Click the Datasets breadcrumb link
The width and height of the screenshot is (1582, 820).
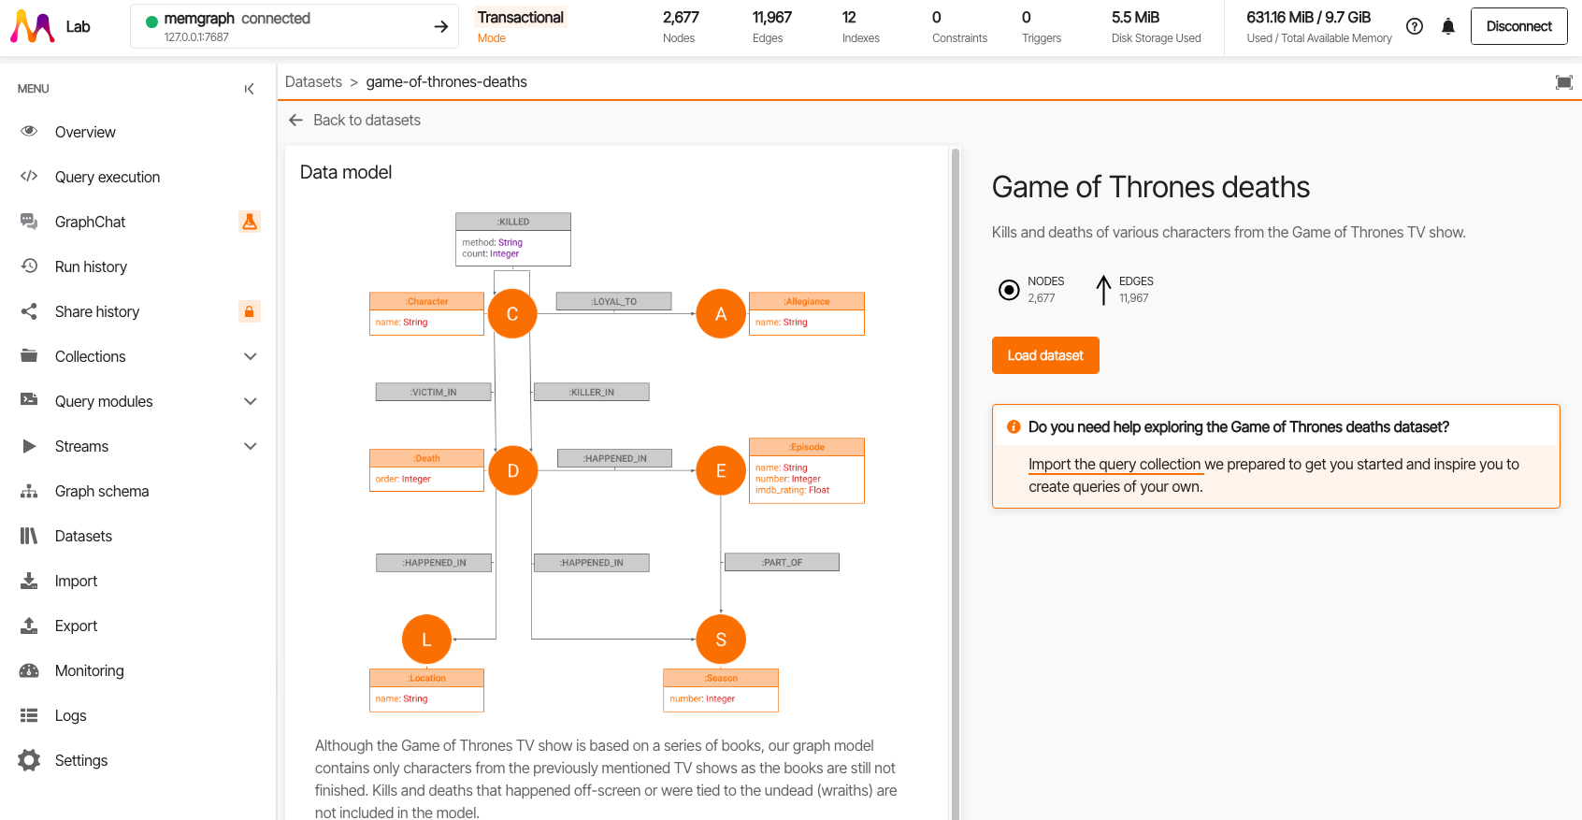point(313,81)
